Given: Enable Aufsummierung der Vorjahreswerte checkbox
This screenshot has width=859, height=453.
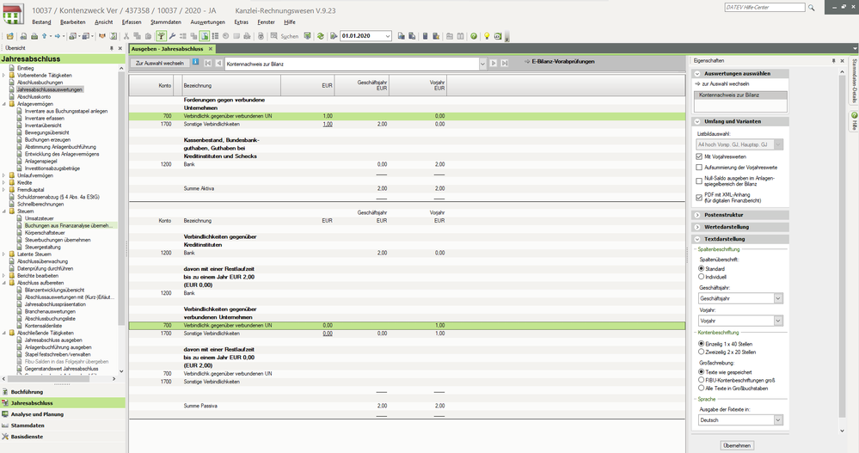Looking at the screenshot, I should tap(699, 168).
